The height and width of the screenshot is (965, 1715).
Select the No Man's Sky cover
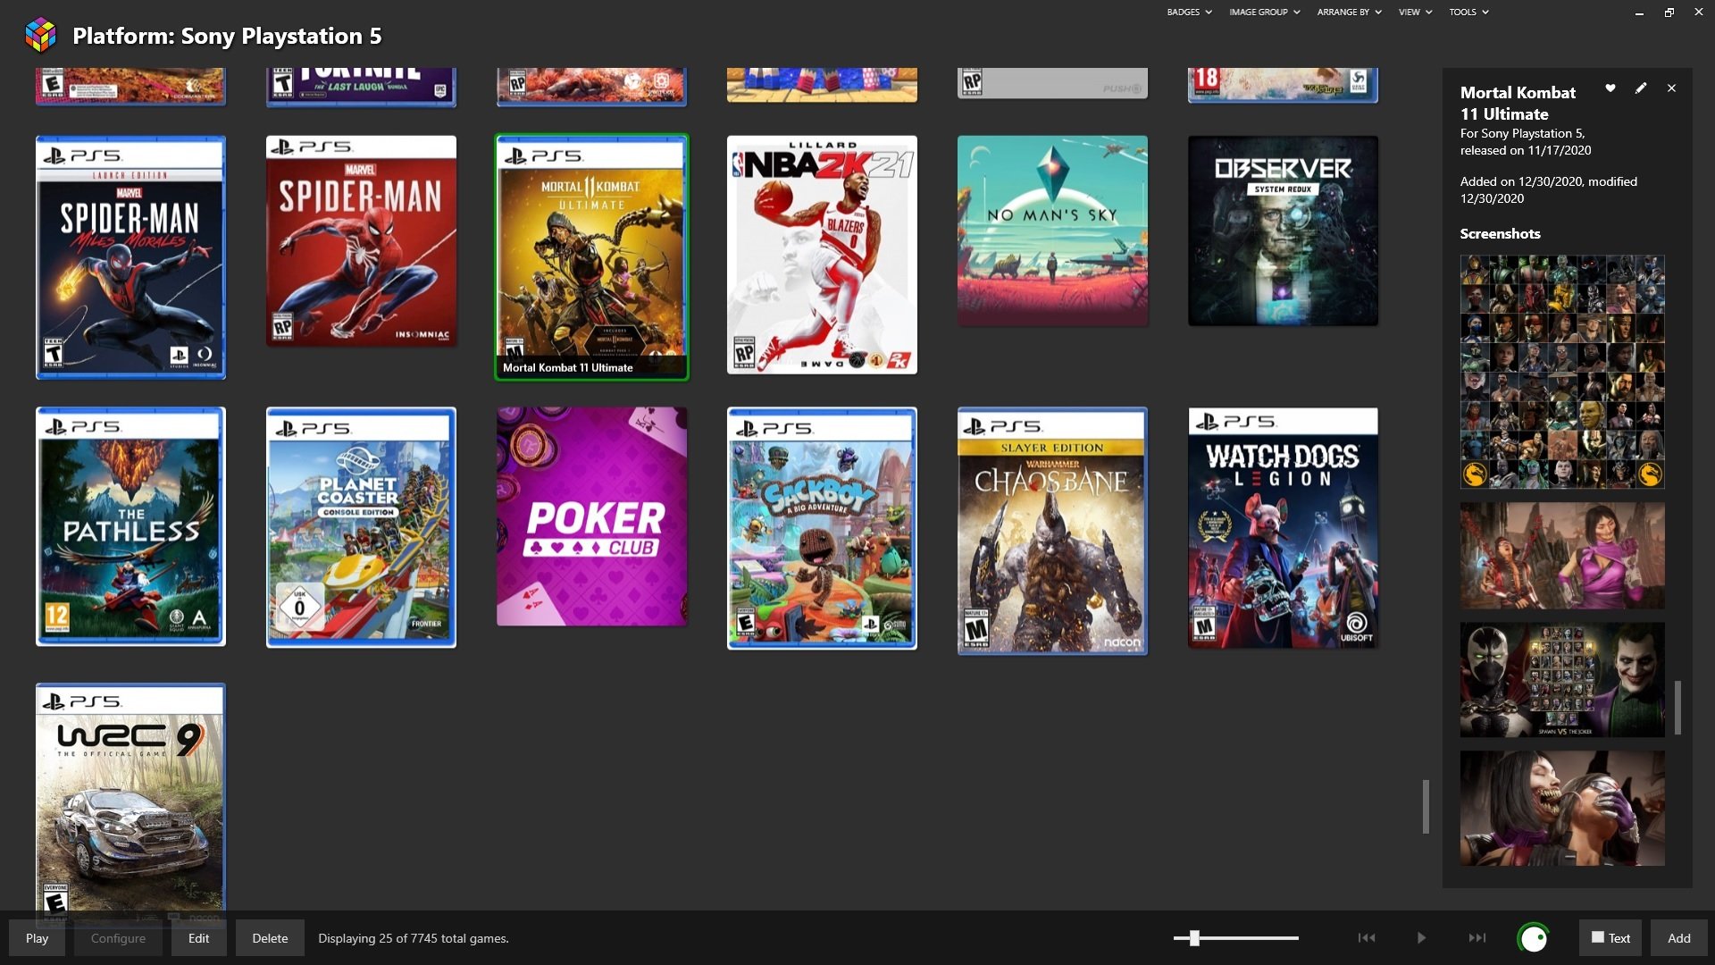[x=1052, y=231]
